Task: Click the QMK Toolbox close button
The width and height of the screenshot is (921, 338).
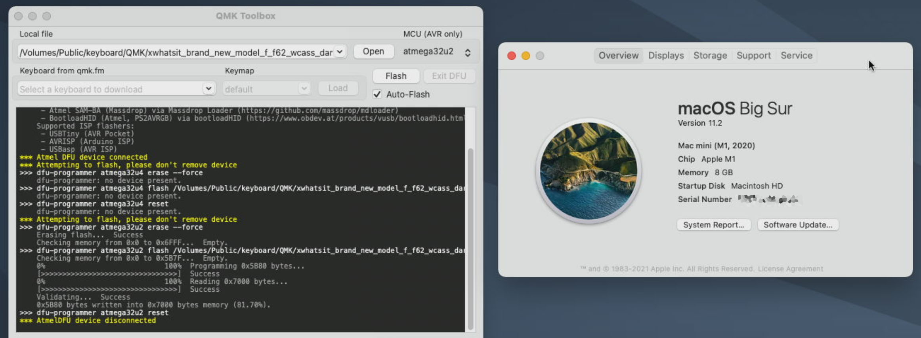Action: pos(18,16)
